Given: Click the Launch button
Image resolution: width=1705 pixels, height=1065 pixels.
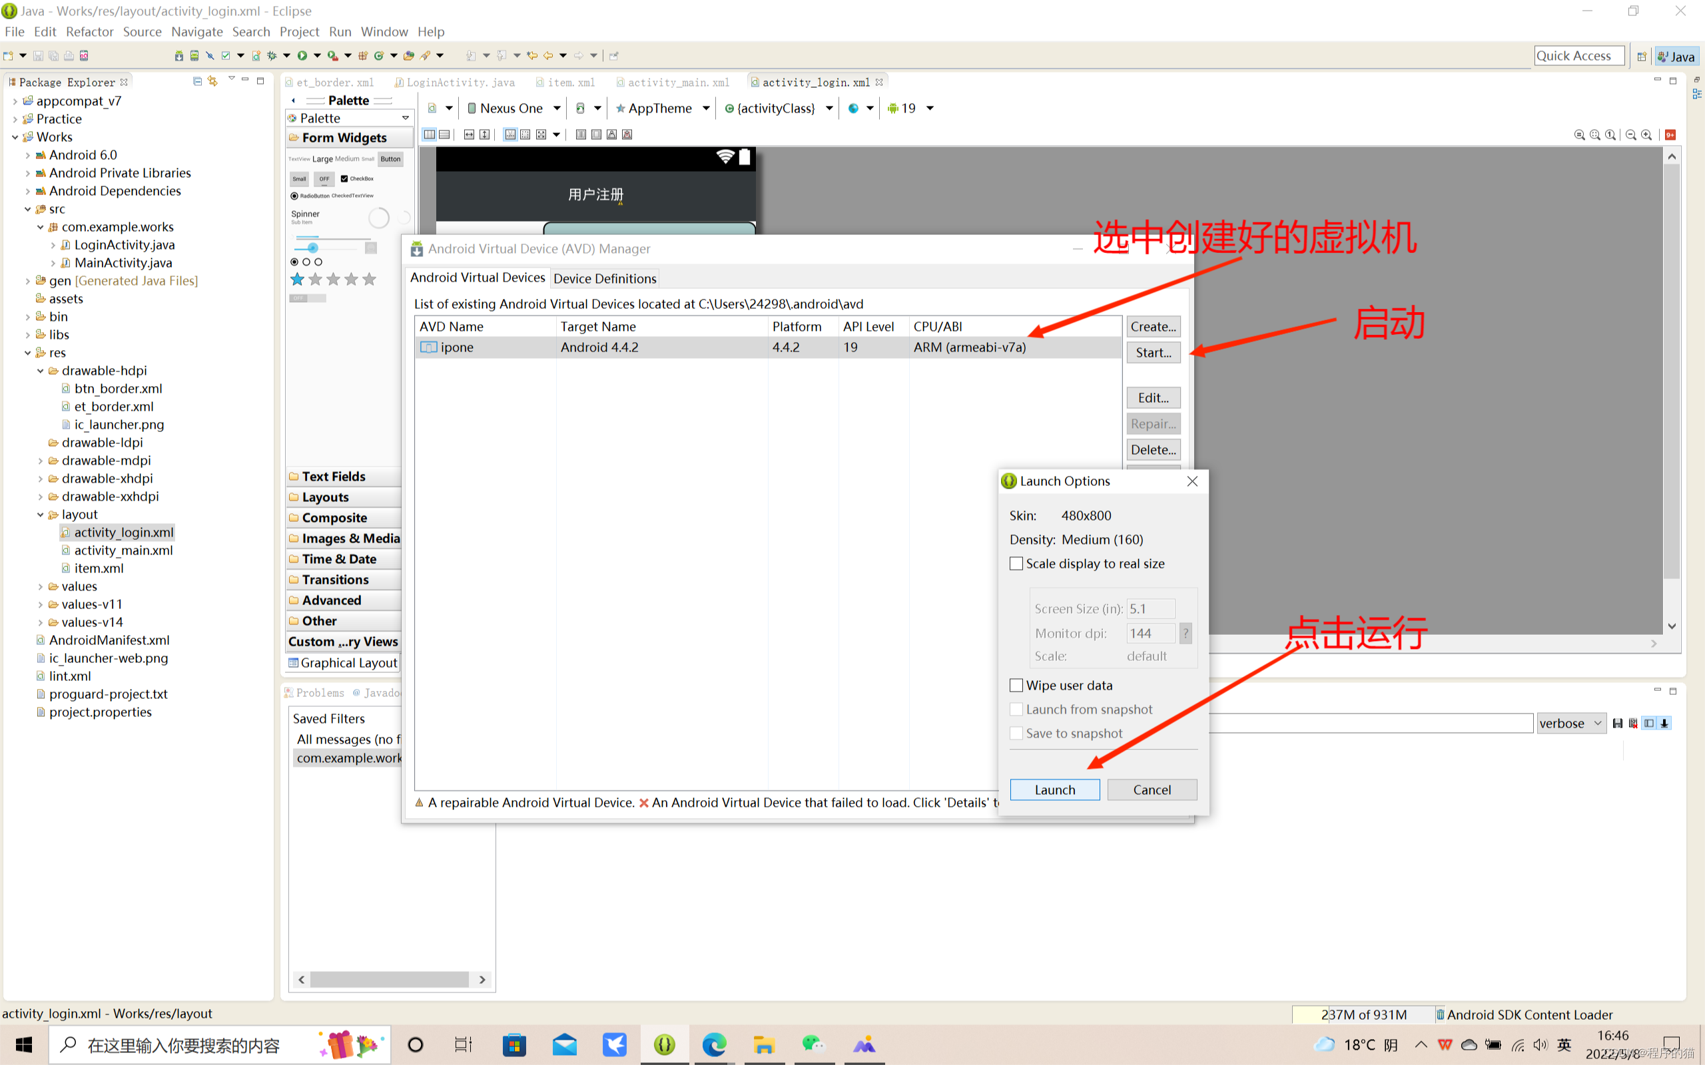Looking at the screenshot, I should 1054,789.
